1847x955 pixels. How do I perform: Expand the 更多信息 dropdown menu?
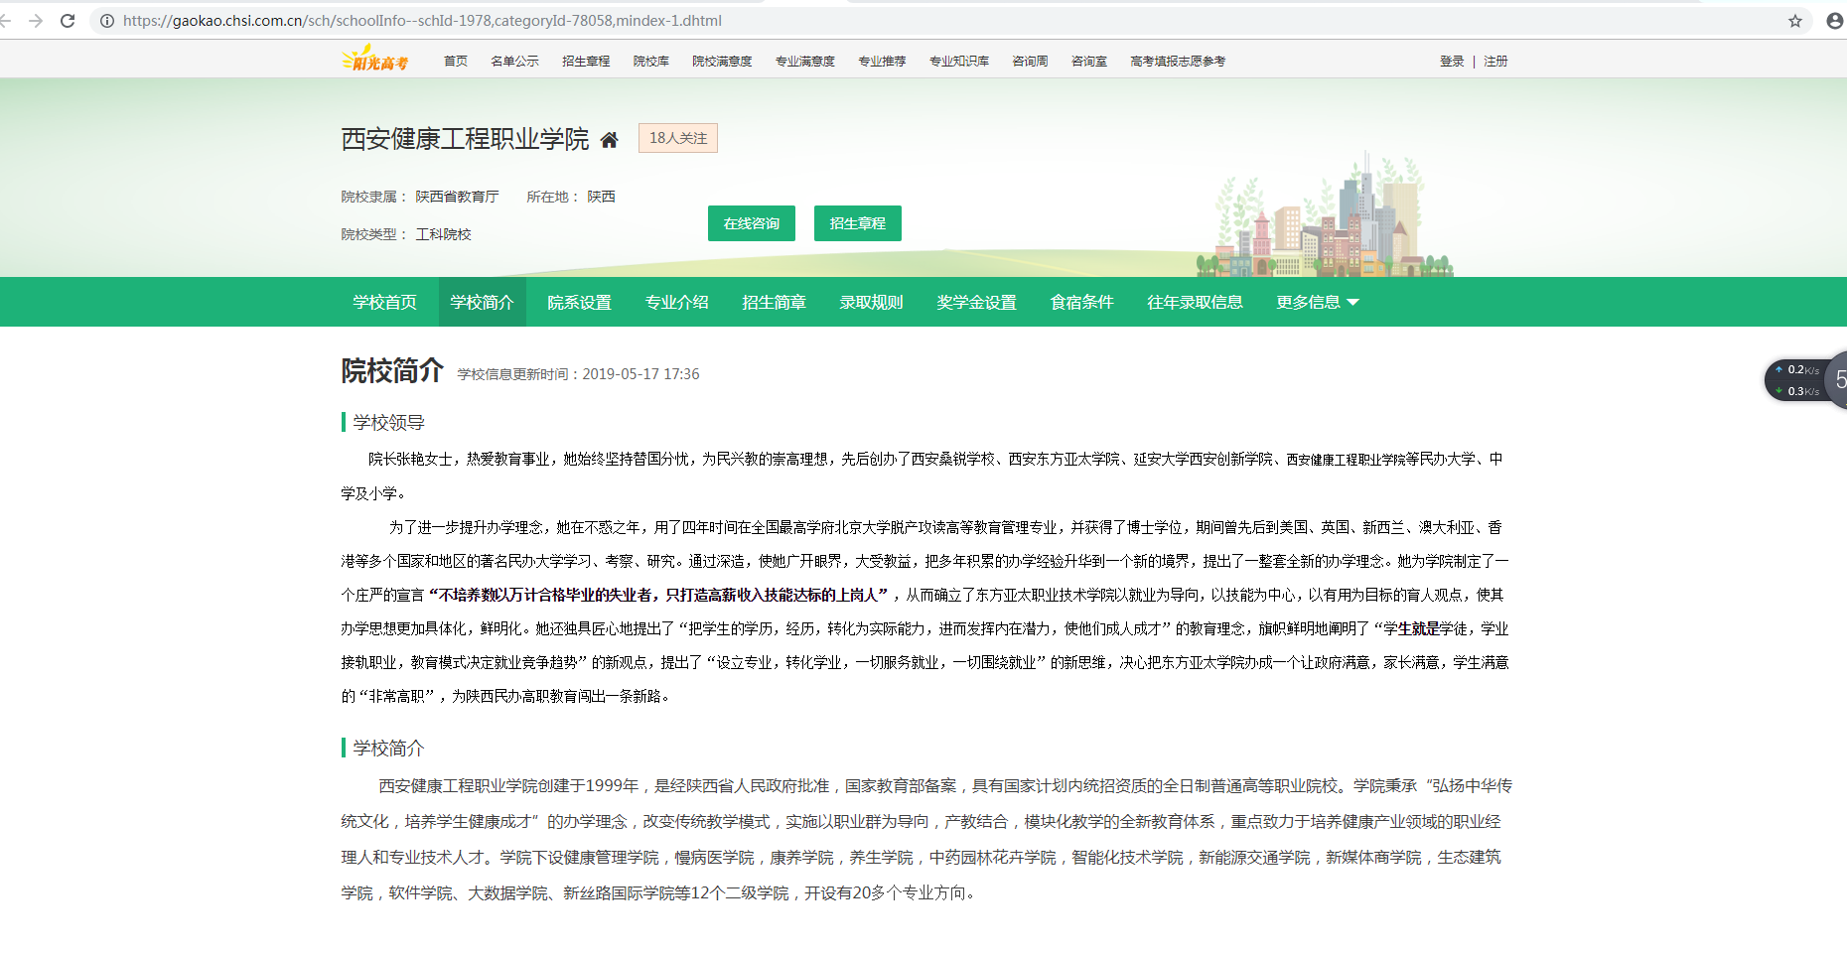1318,302
